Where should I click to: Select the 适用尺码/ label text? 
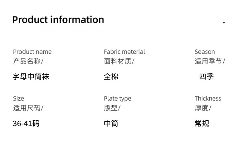click(x=28, y=108)
